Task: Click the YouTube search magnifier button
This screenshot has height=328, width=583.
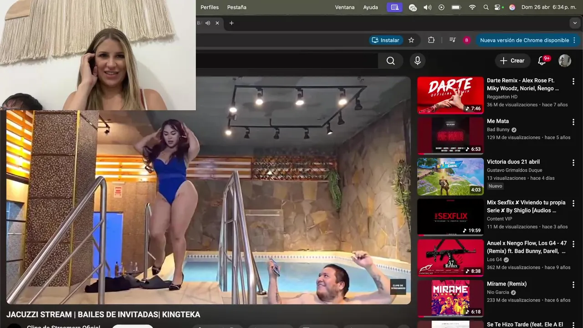Action: (390, 61)
